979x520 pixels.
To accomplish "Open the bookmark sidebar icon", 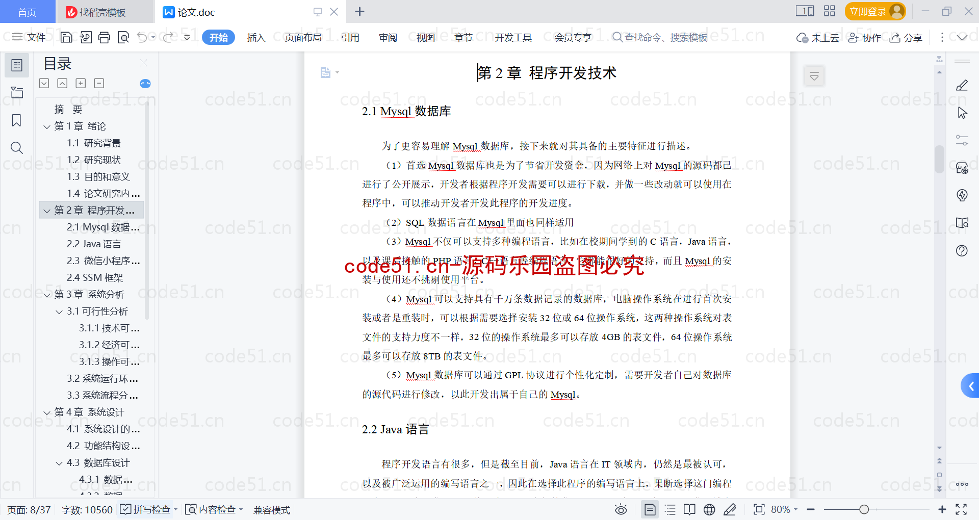I will (x=17, y=120).
